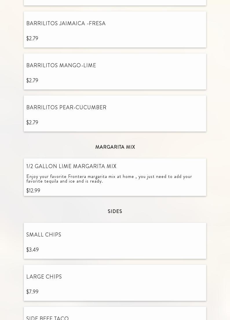This screenshot has width=230, height=320.
Task: Click the $12.99 margarita mix price
Action: tap(33, 191)
